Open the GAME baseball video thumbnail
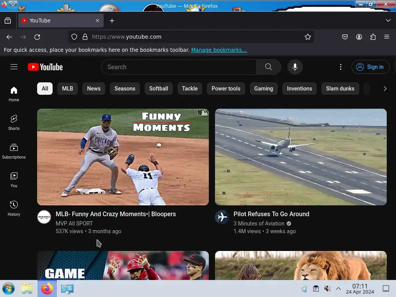The width and height of the screenshot is (396, 297). (x=123, y=265)
